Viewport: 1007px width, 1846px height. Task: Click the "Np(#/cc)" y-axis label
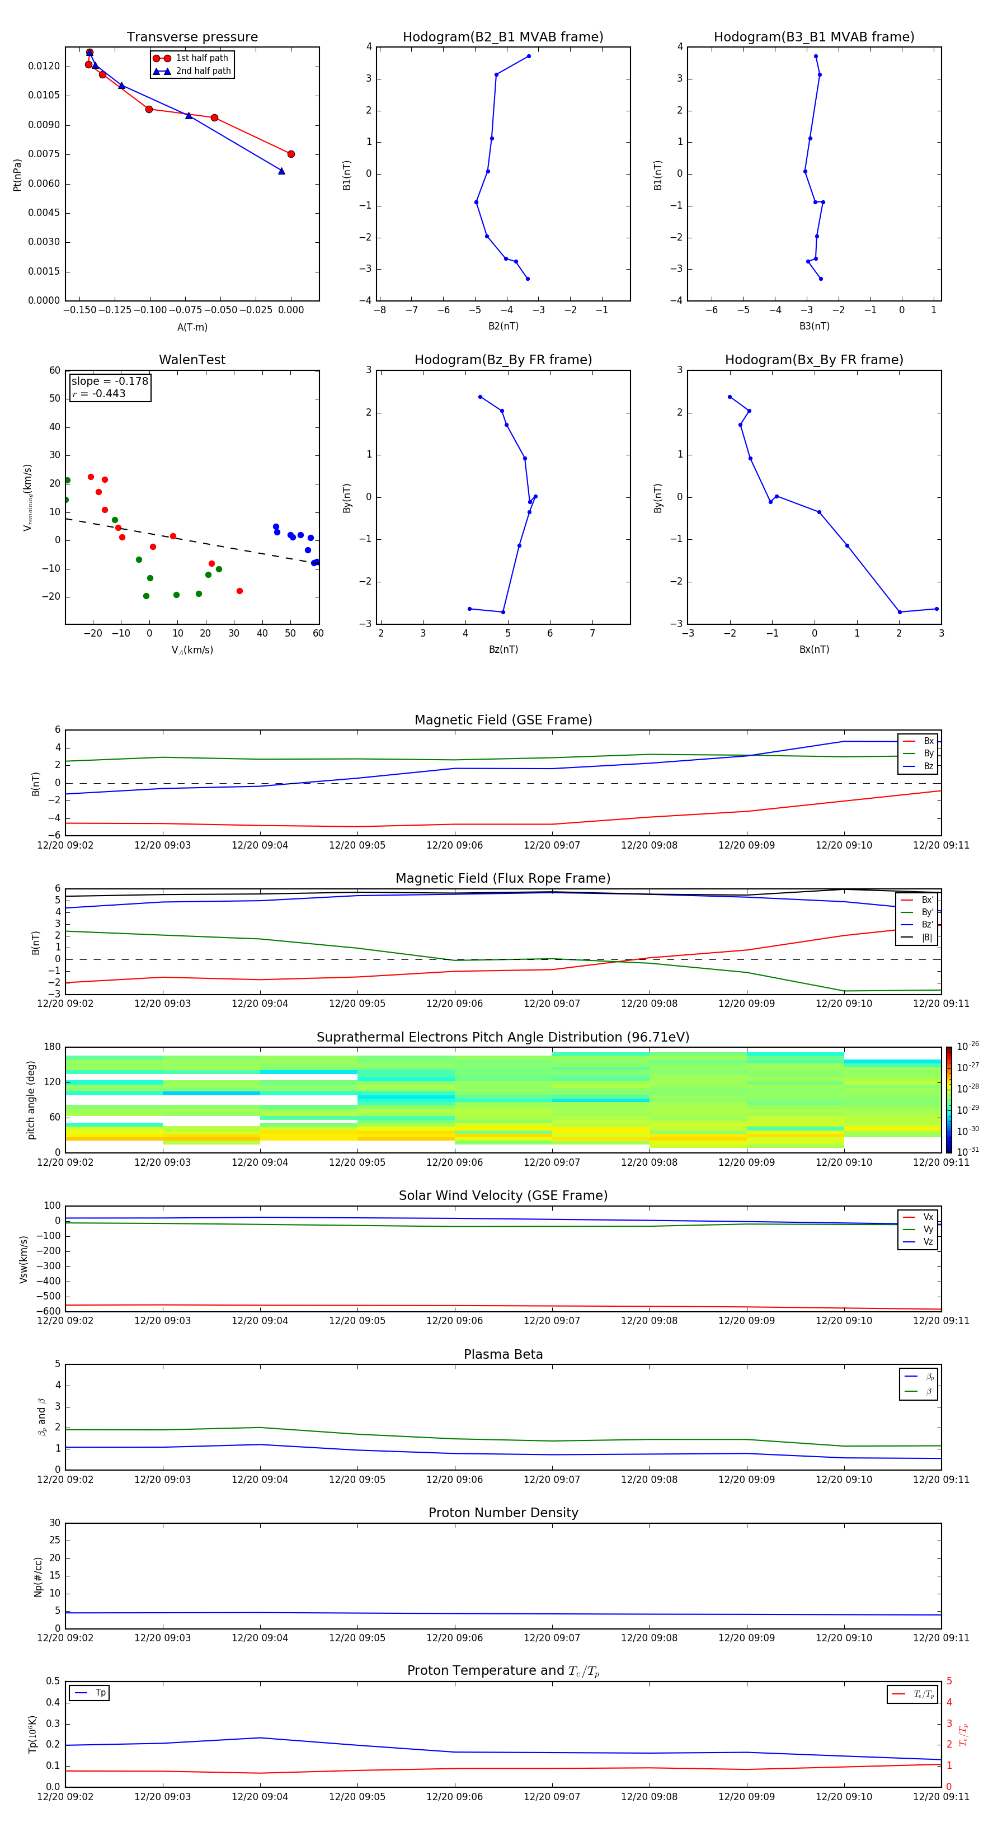coord(38,1576)
